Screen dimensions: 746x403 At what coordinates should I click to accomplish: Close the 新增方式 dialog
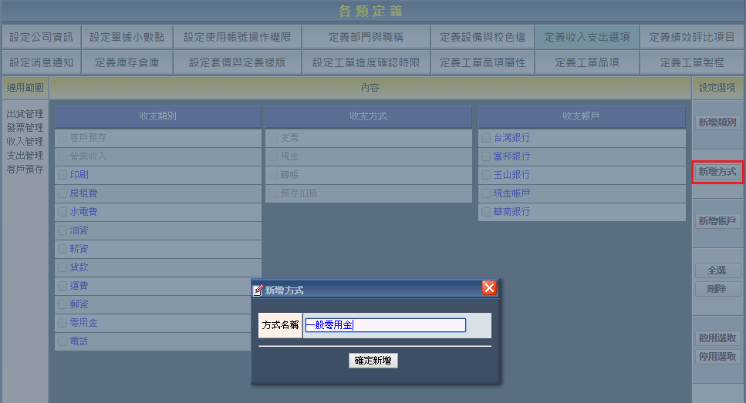[x=488, y=288]
